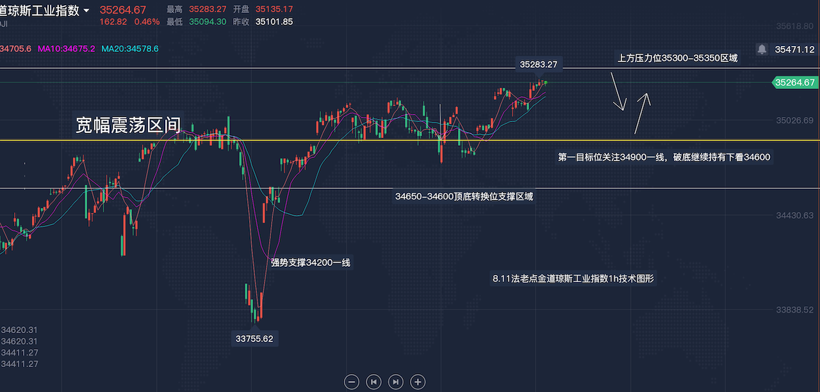Click the 道琼斯工业指数 index title

click(x=40, y=10)
